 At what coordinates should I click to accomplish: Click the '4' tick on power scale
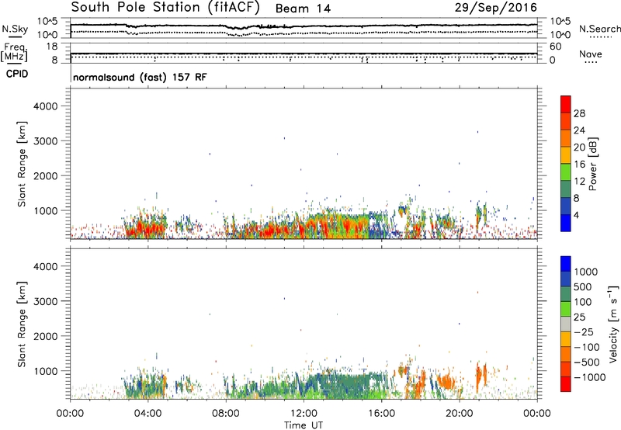click(576, 215)
